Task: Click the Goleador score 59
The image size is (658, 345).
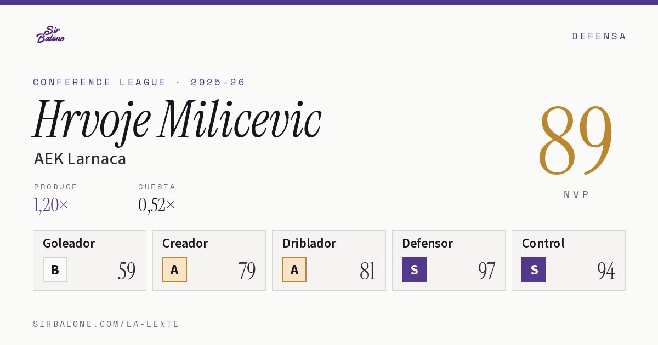Action: (127, 271)
